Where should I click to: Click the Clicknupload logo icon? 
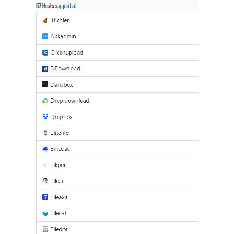click(45, 53)
